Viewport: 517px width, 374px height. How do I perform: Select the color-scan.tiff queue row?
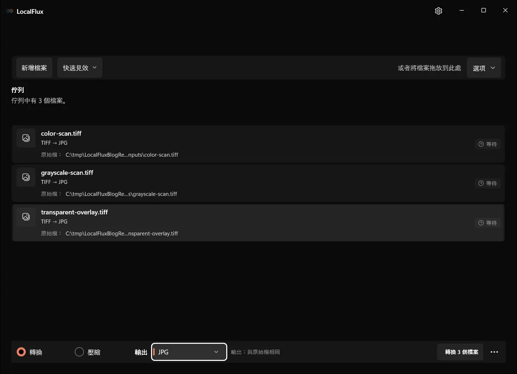[258, 144]
